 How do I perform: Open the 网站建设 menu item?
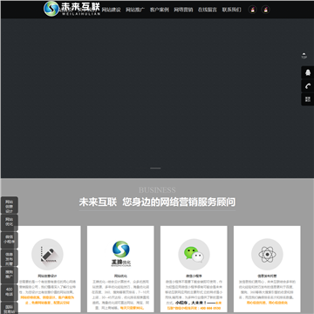(x=111, y=10)
